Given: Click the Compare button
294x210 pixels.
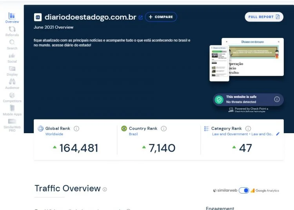Looking at the screenshot, I should [161, 17].
